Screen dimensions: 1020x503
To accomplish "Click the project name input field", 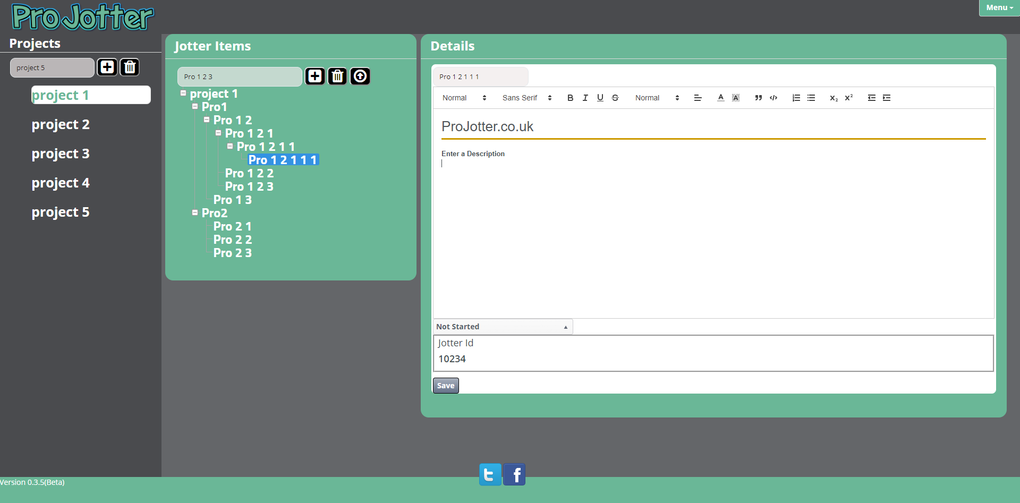I will [x=52, y=67].
